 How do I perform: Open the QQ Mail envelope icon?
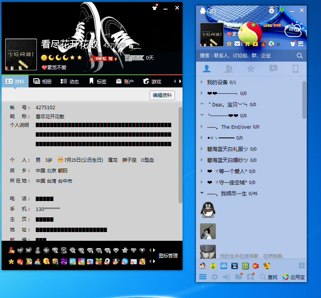[x=237, y=44]
